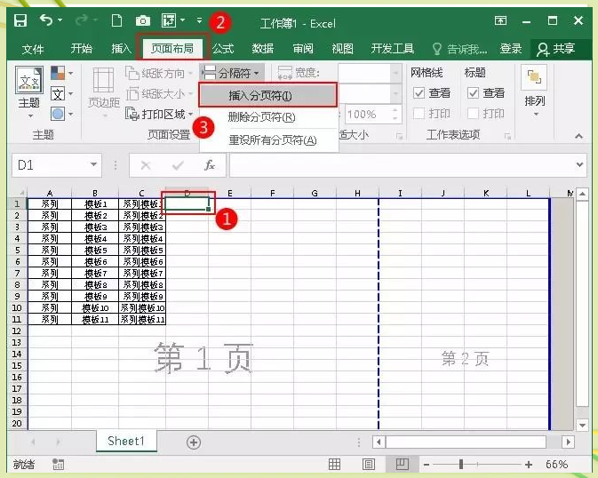Choose 插入分页符(I) from the menu

pos(267,95)
